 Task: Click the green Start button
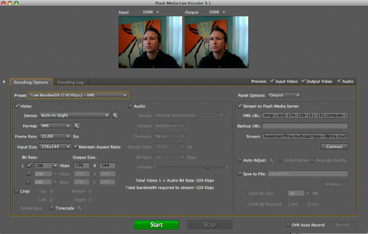(x=156, y=225)
